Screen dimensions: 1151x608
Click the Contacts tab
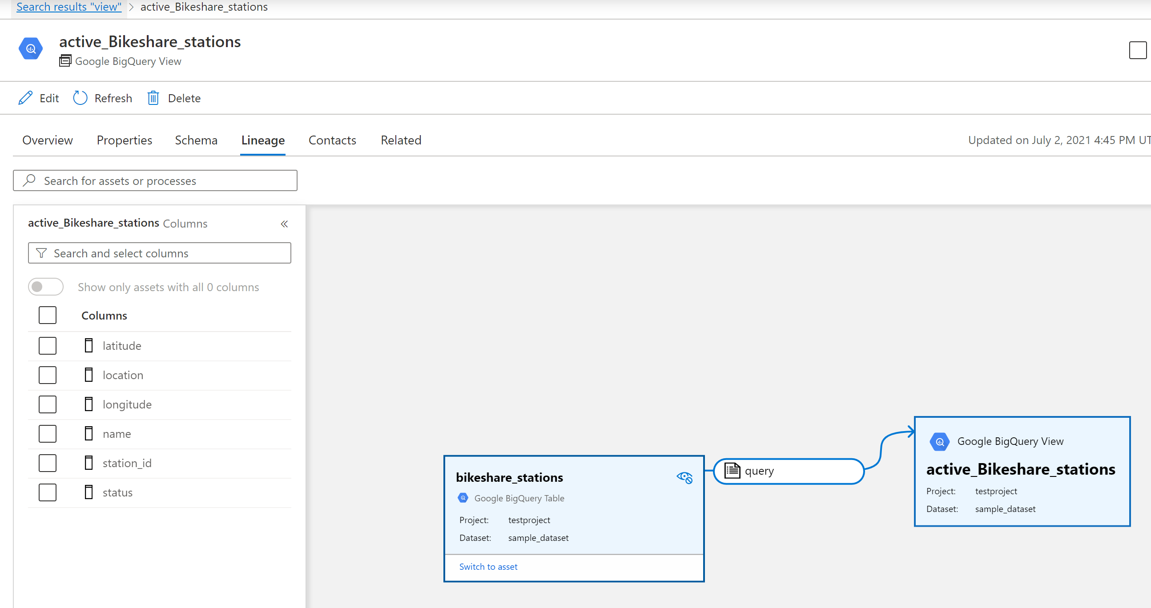tap(332, 140)
